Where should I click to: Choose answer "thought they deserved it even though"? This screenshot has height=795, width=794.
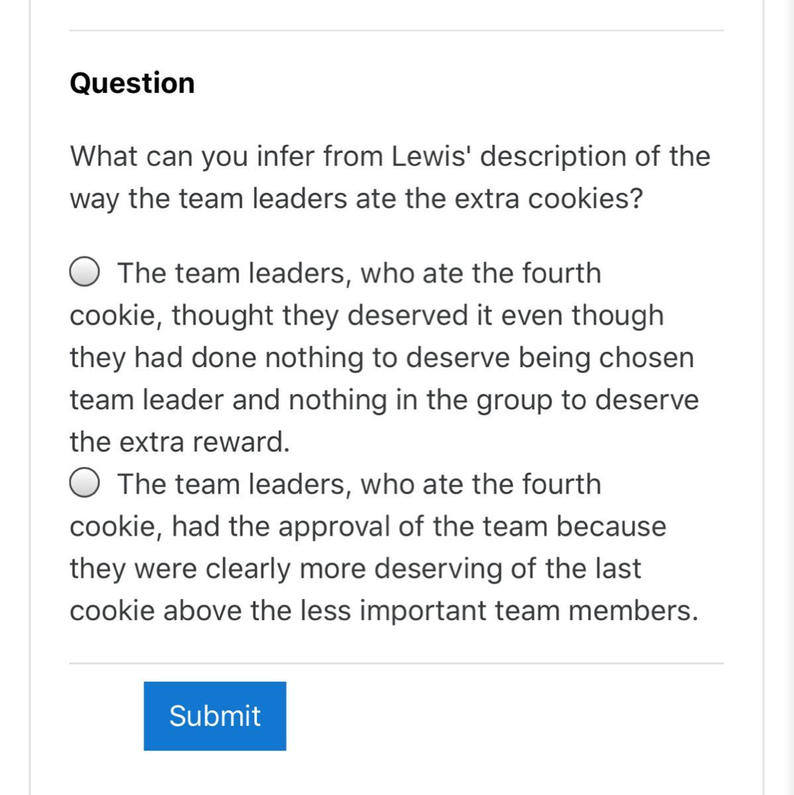pyautogui.click(x=366, y=315)
